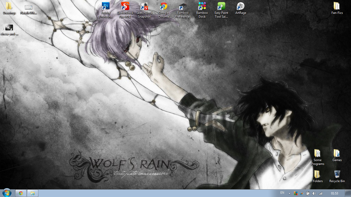Select the Fan-Fics folder

(x=337, y=6)
